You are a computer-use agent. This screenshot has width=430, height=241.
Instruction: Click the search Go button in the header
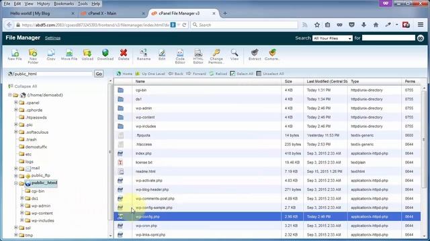(x=421, y=38)
